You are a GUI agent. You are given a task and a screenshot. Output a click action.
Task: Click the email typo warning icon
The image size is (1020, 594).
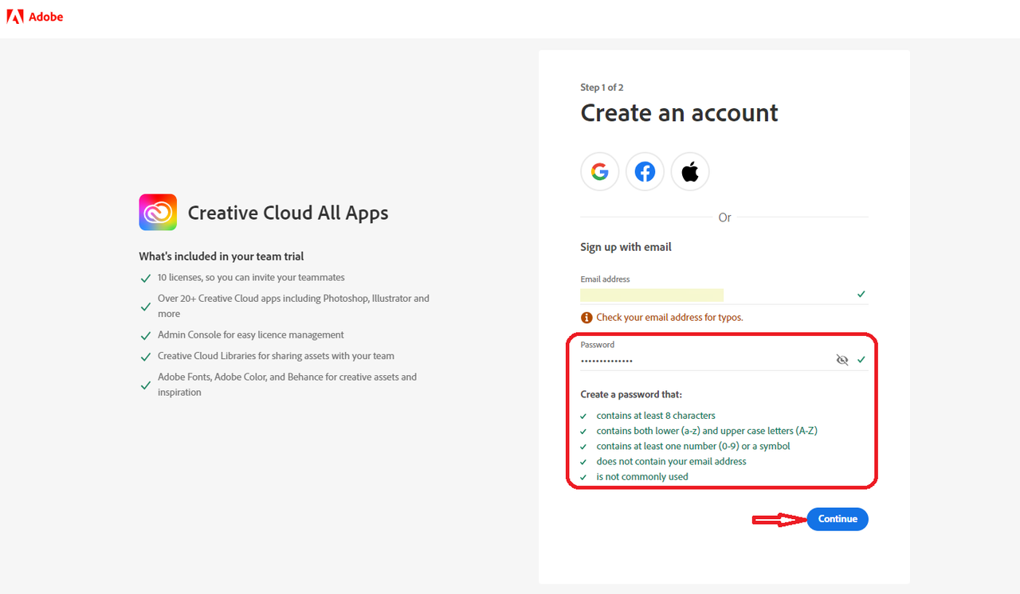[x=586, y=317]
